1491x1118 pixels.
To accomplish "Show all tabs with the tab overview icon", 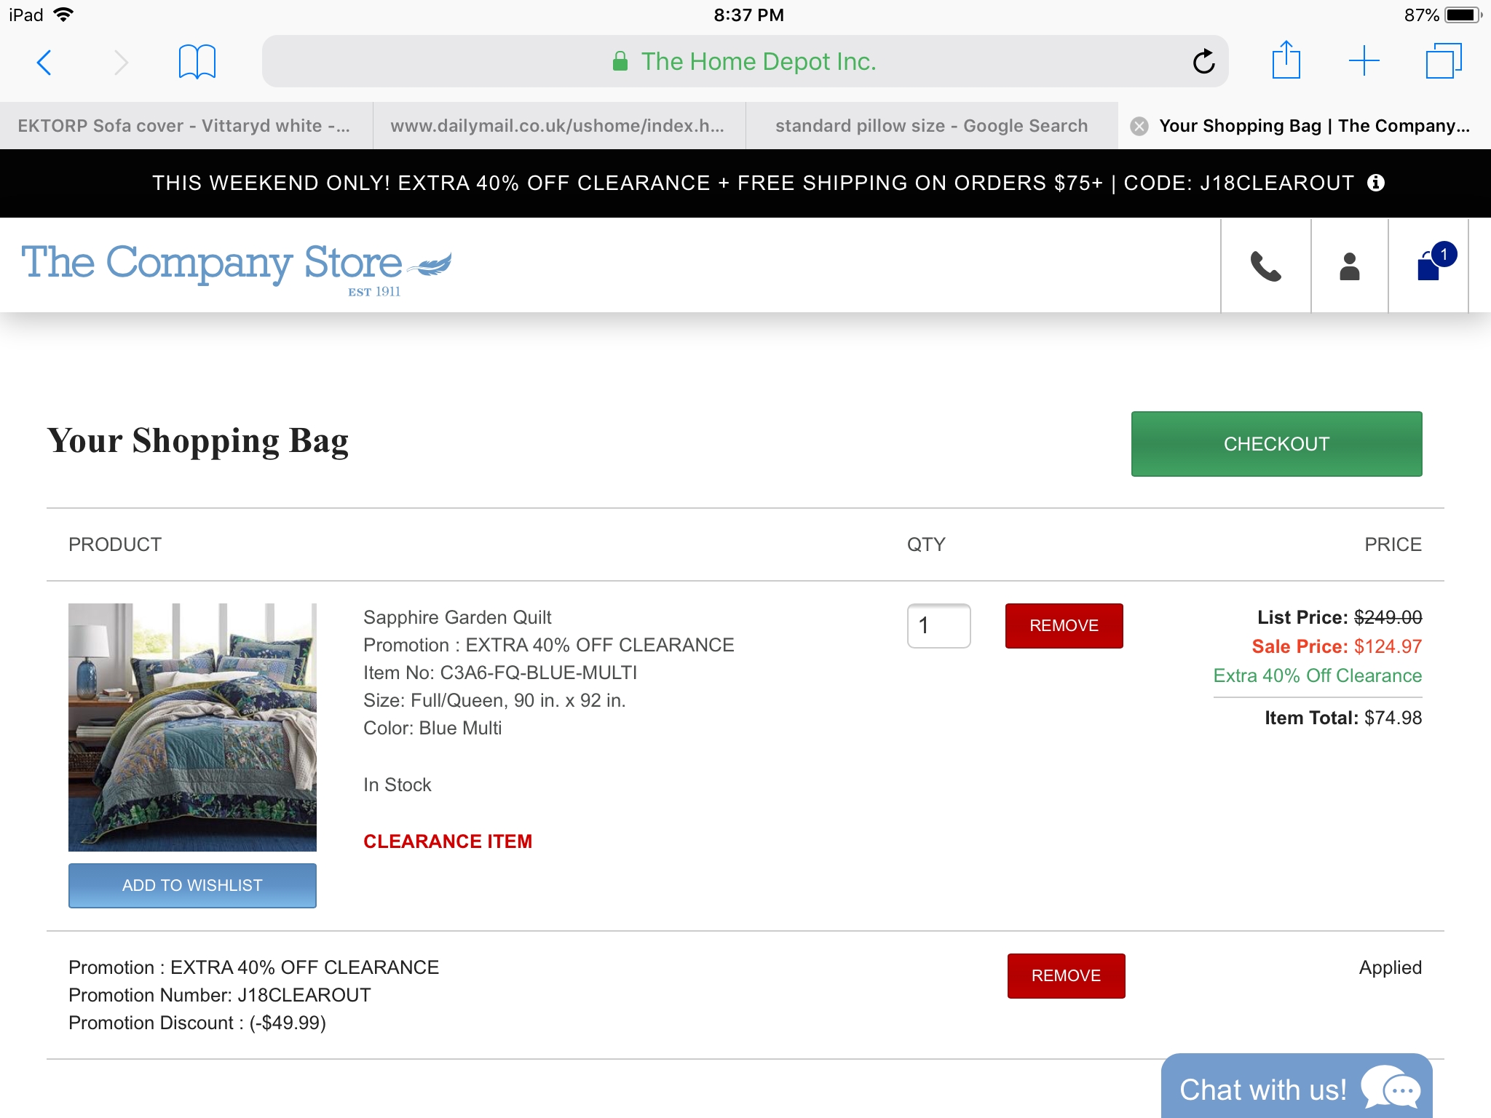I will point(1442,62).
